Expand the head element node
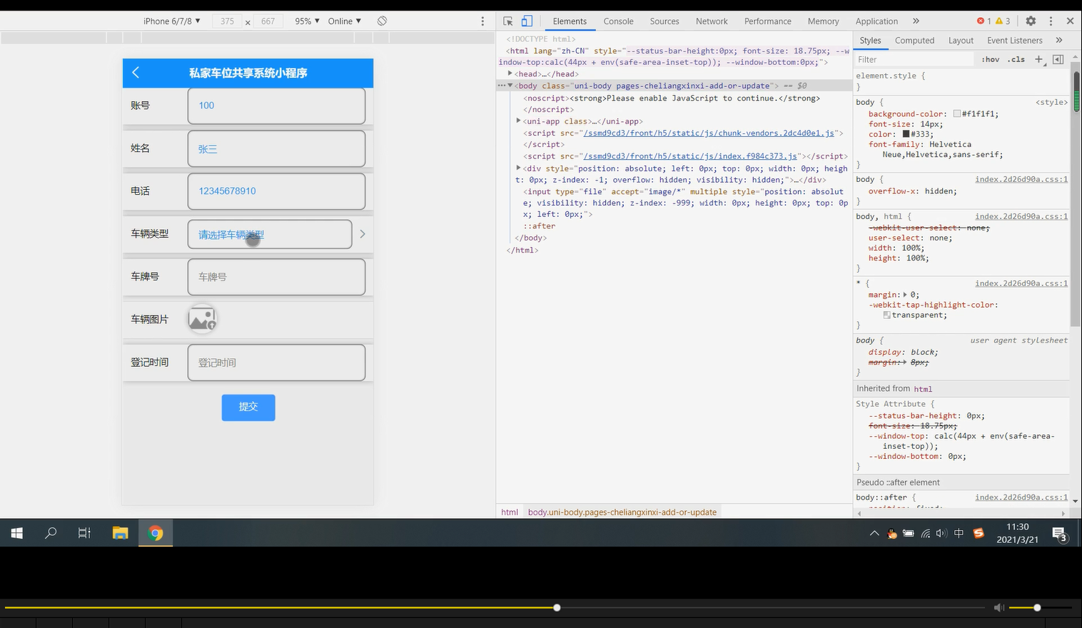1082x628 pixels. 510,74
